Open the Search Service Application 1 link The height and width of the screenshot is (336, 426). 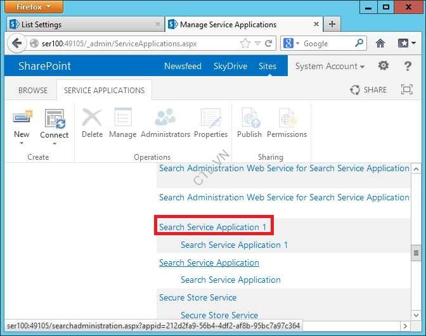click(213, 227)
